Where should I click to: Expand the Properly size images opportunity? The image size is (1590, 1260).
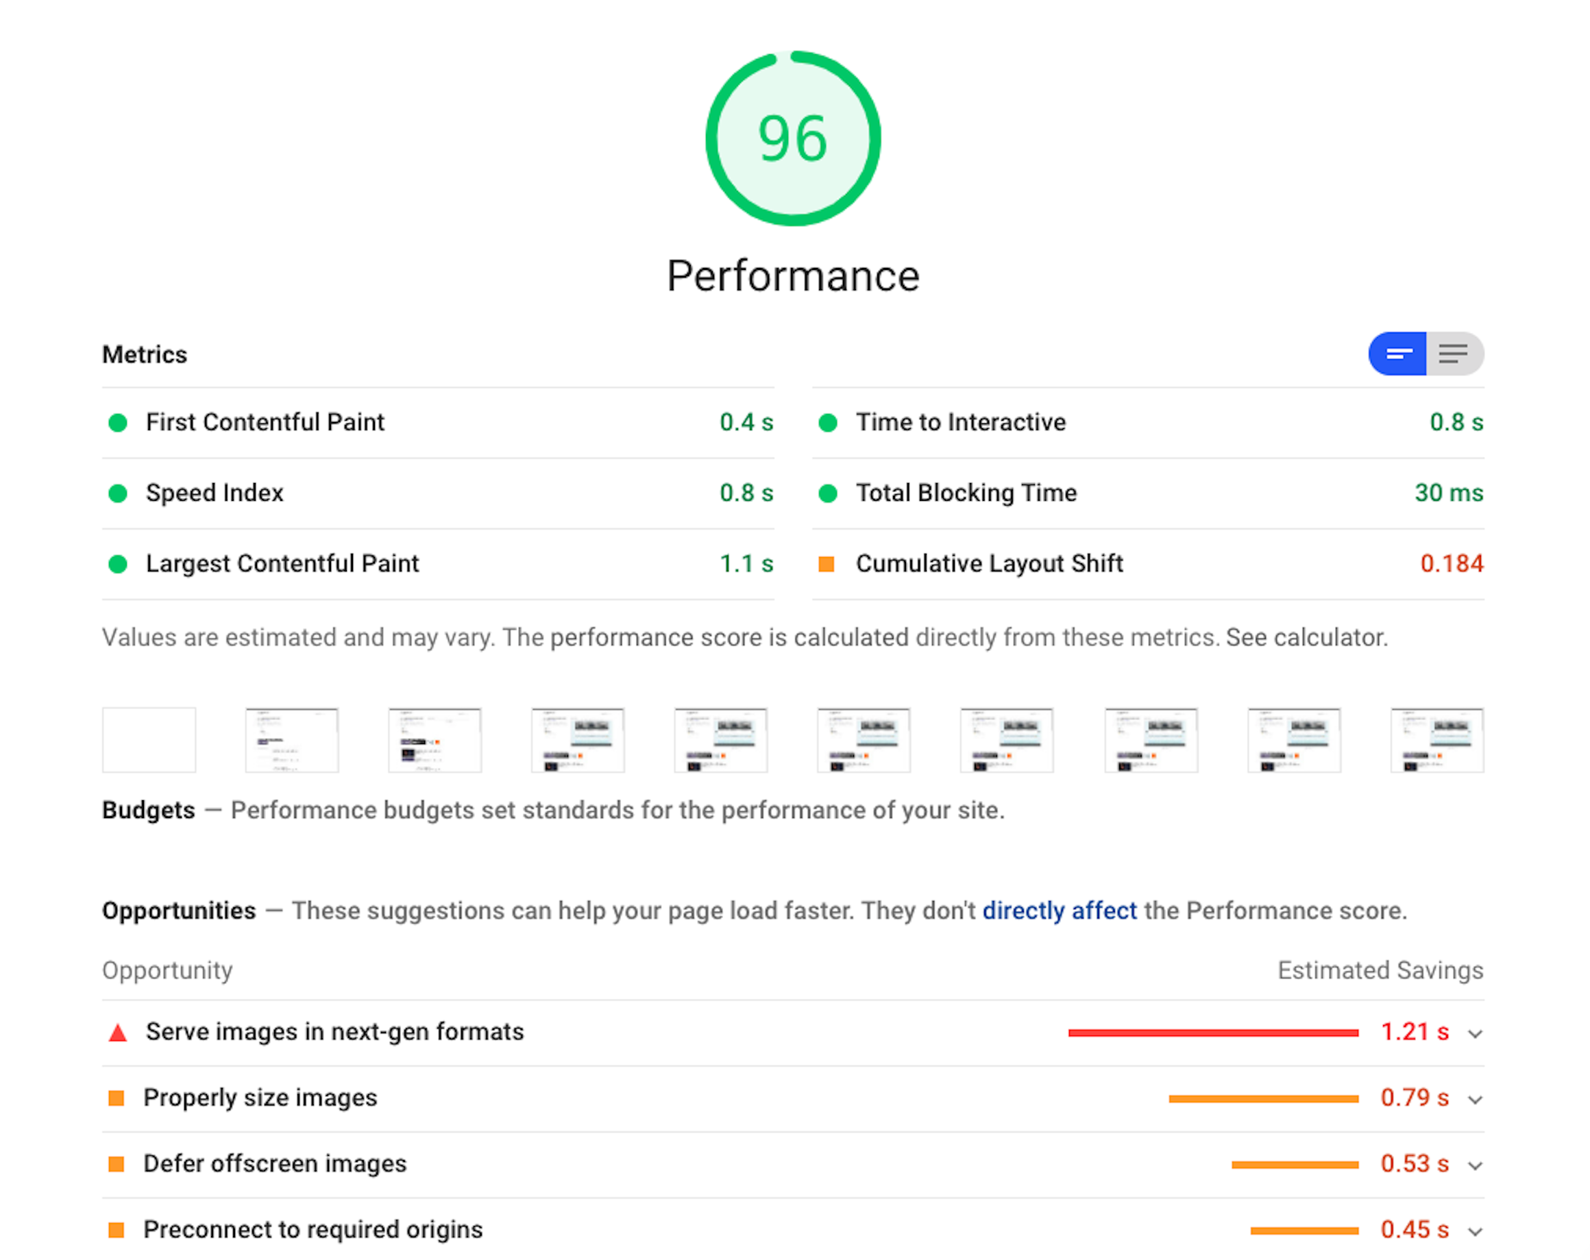click(1475, 1099)
